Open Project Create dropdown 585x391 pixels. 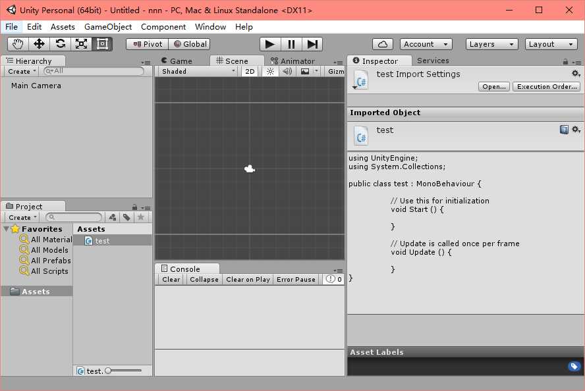[22, 217]
